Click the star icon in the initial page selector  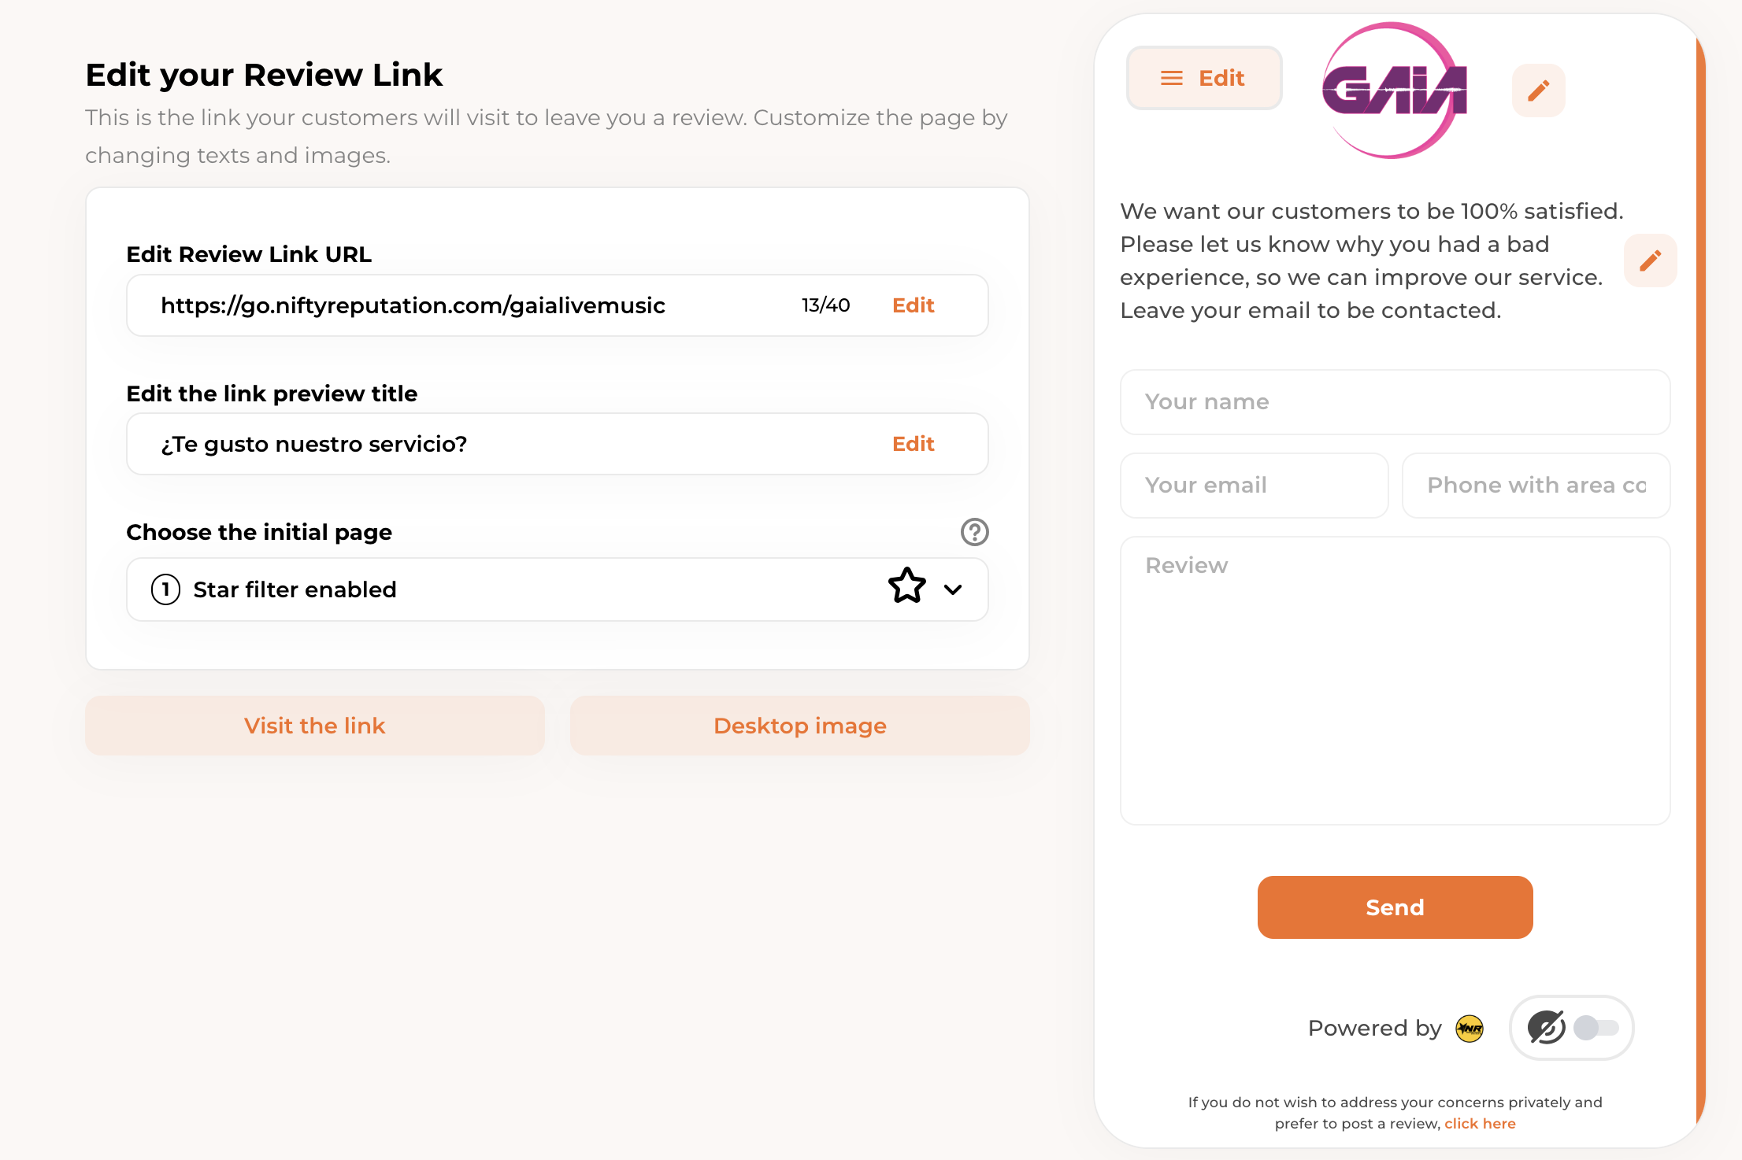click(906, 587)
